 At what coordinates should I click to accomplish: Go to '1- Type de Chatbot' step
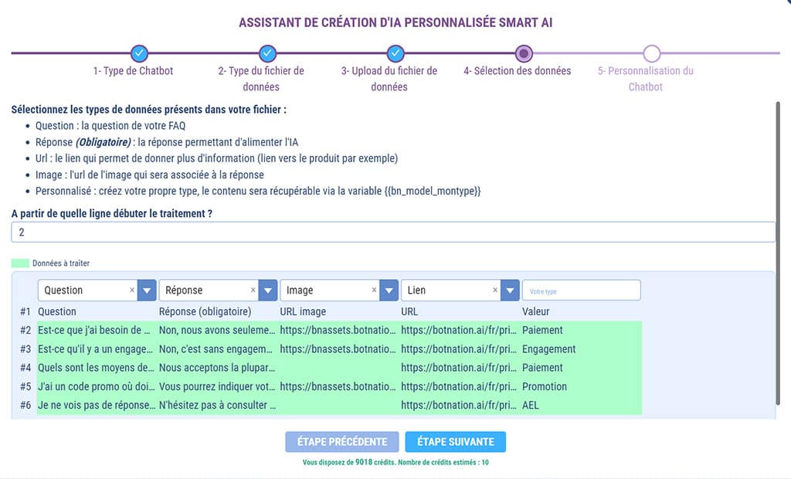pyautogui.click(x=133, y=71)
